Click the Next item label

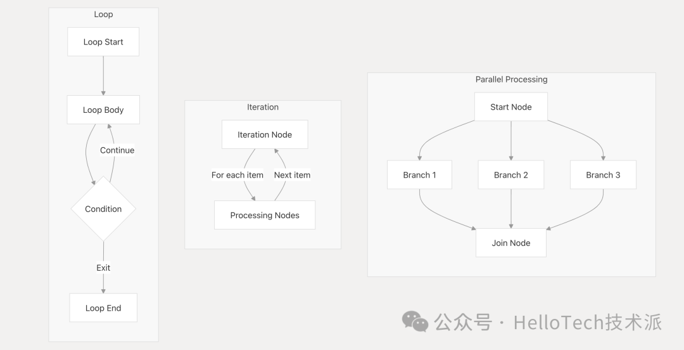click(x=292, y=175)
